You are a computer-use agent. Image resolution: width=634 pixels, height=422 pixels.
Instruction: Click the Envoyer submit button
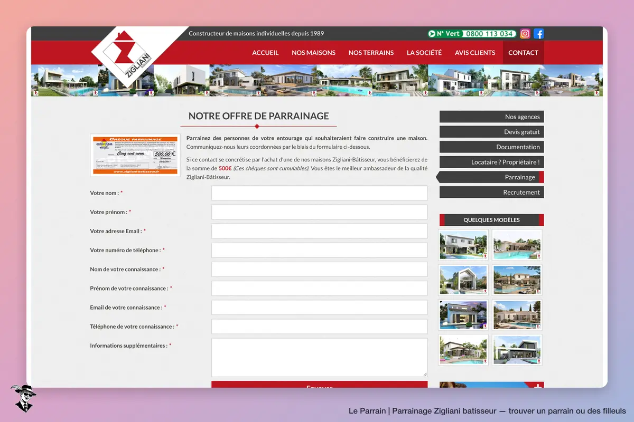click(320, 385)
